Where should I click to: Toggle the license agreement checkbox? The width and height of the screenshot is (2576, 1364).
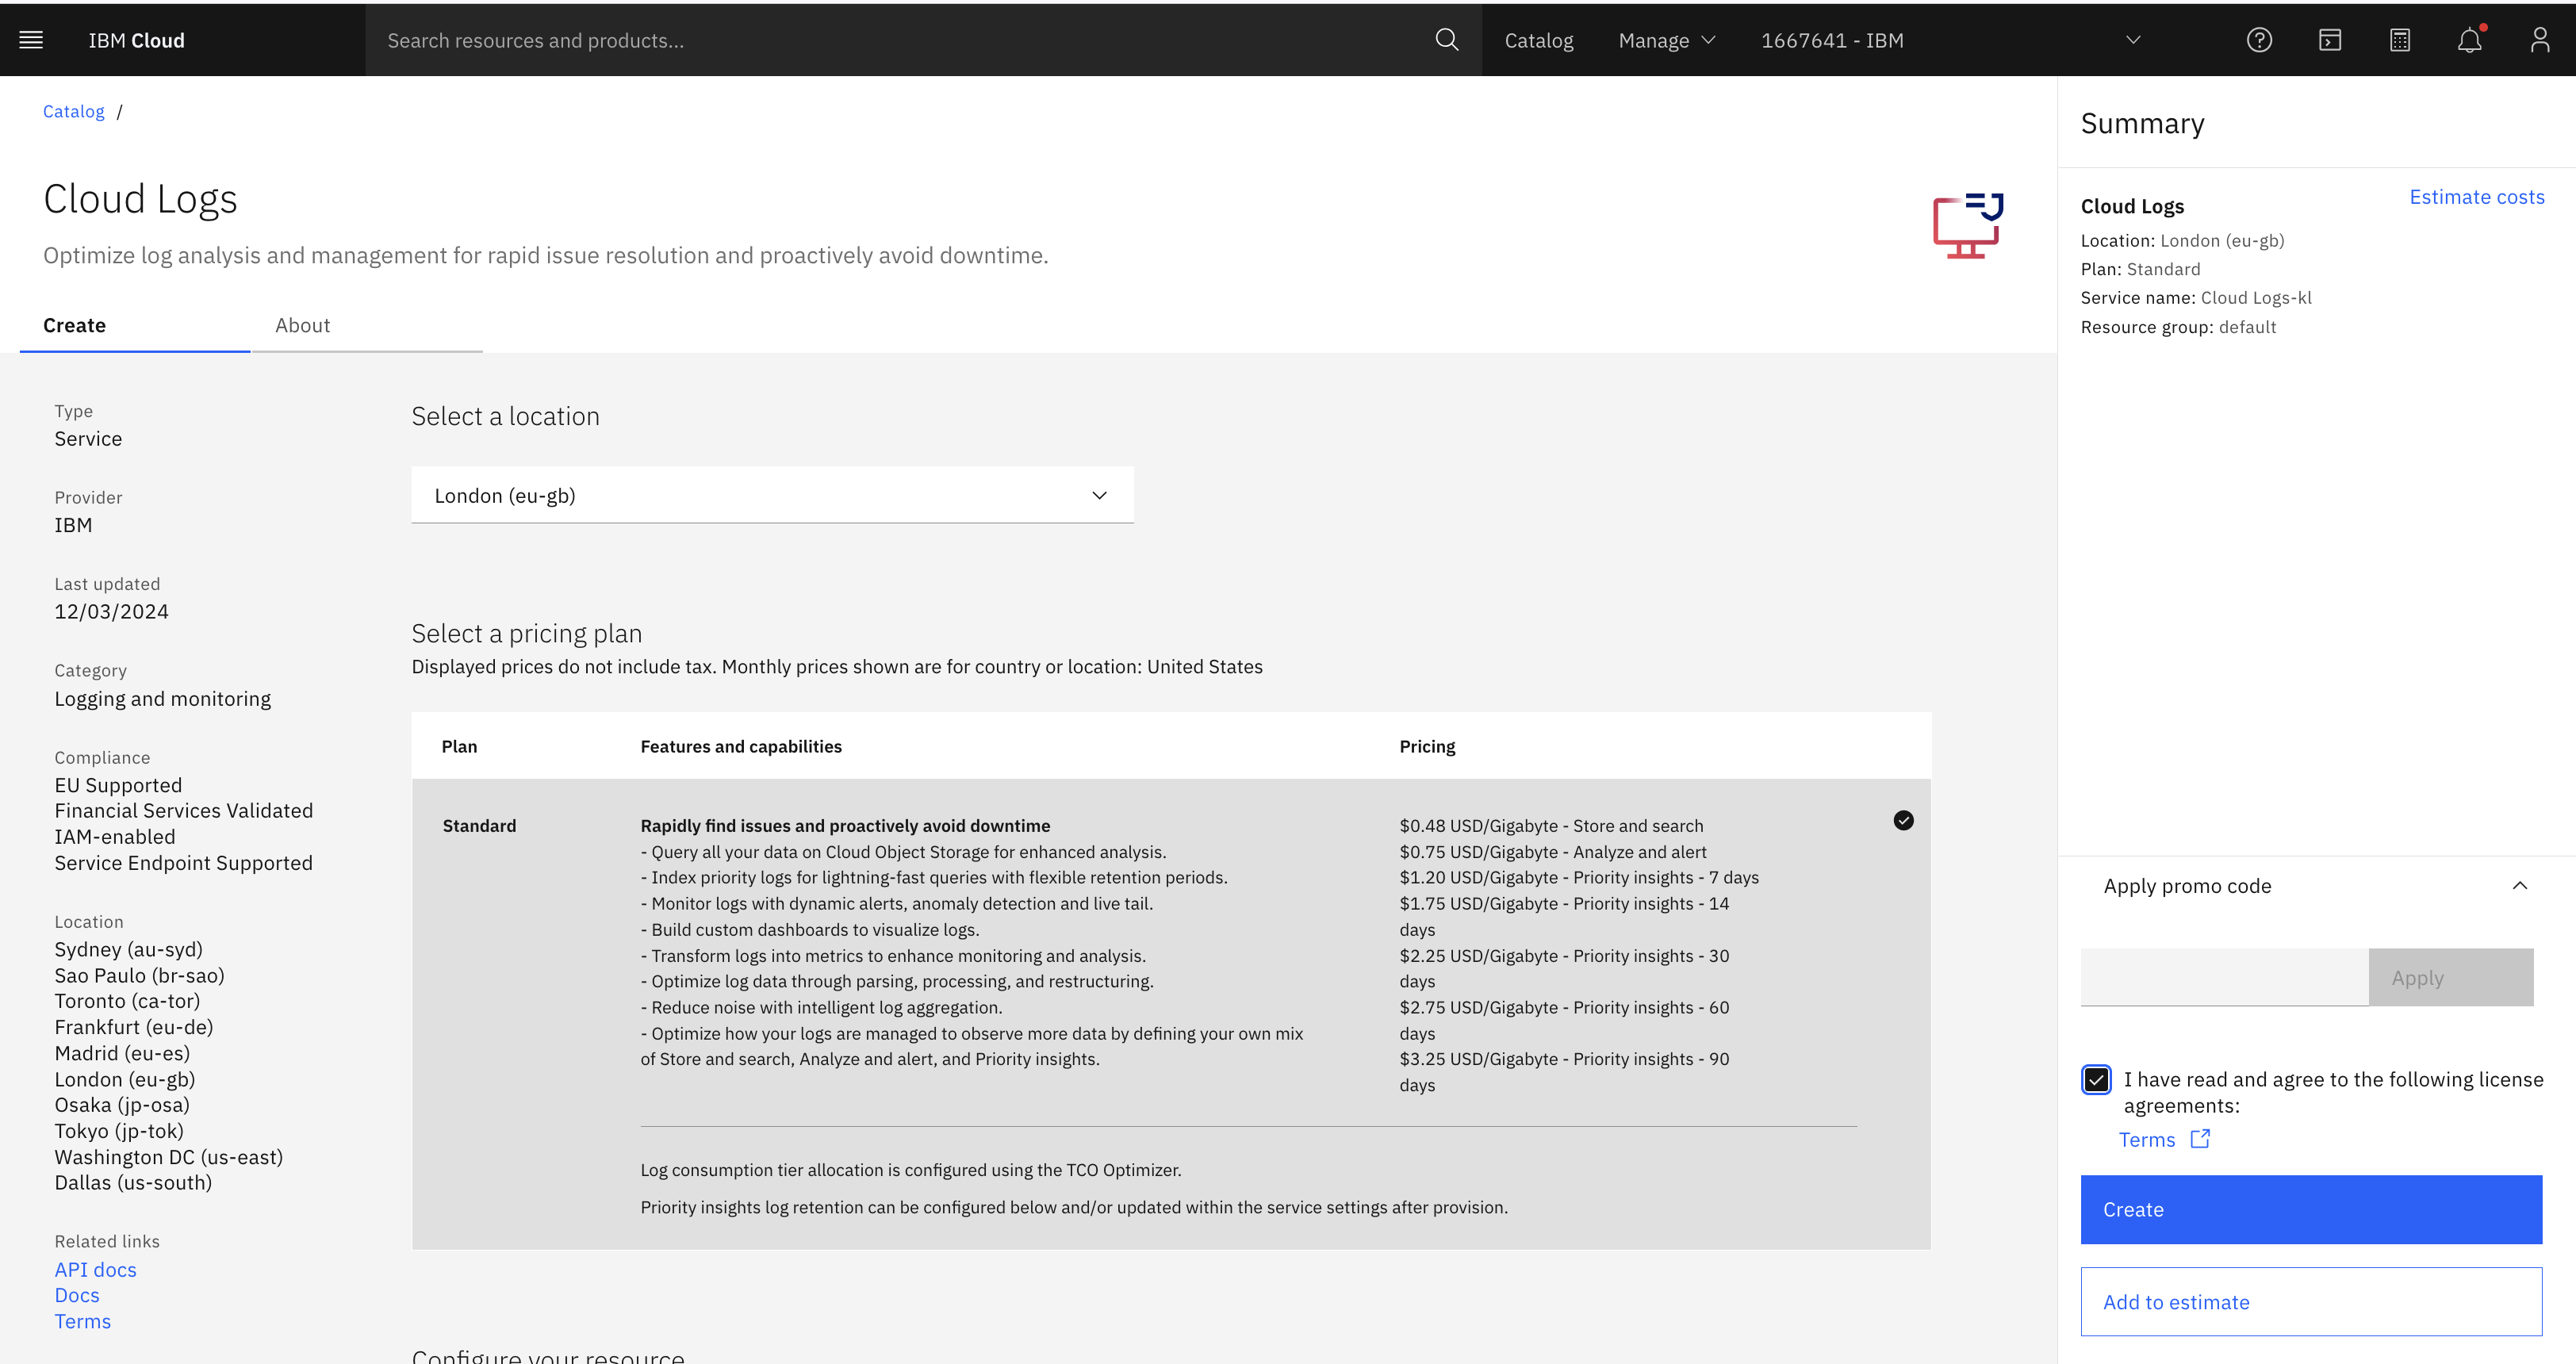point(2096,1080)
